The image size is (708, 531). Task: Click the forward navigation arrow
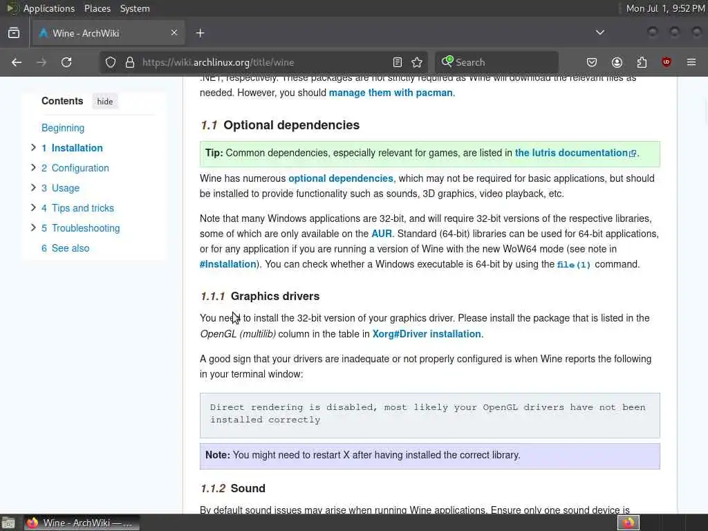41,62
